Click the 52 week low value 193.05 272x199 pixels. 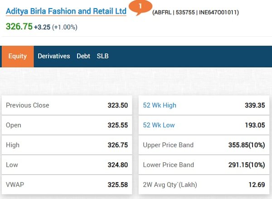pos(255,125)
